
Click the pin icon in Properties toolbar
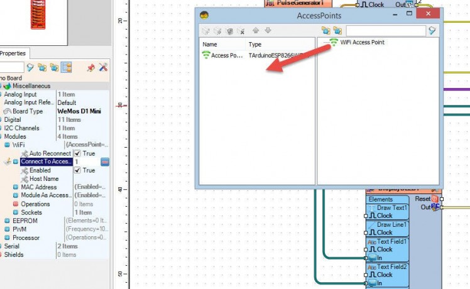pyautogui.click(x=91, y=67)
